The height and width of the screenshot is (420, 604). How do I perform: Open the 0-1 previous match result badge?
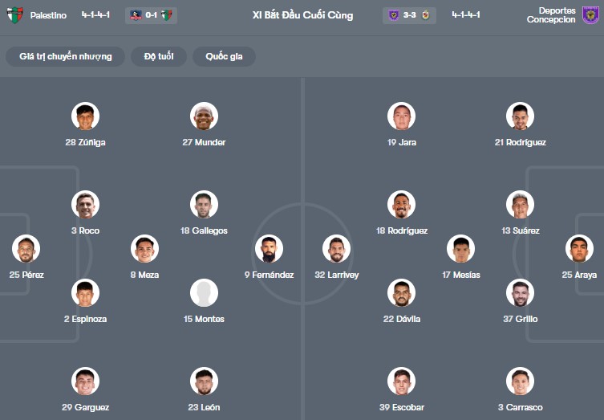coord(151,15)
